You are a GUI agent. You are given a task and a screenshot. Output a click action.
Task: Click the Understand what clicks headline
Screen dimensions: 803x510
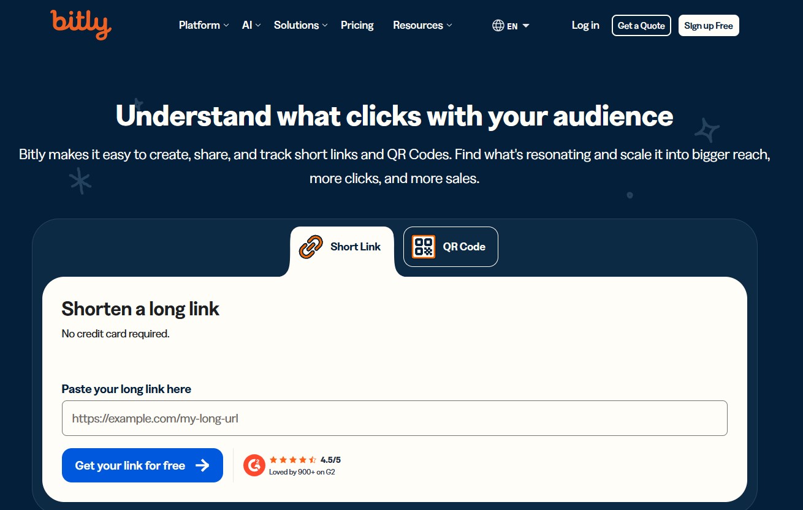coord(394,116)
